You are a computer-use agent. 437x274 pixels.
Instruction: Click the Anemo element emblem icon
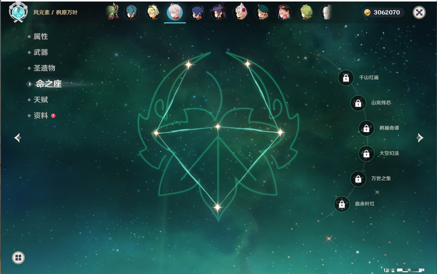18,12
